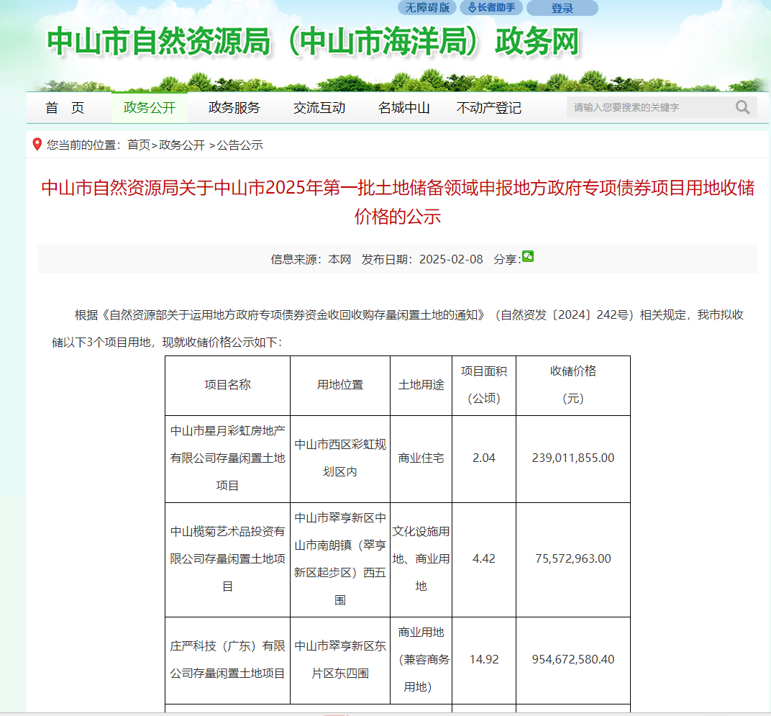
Task: Select the price 954,672,580.40
Action: 572,660
